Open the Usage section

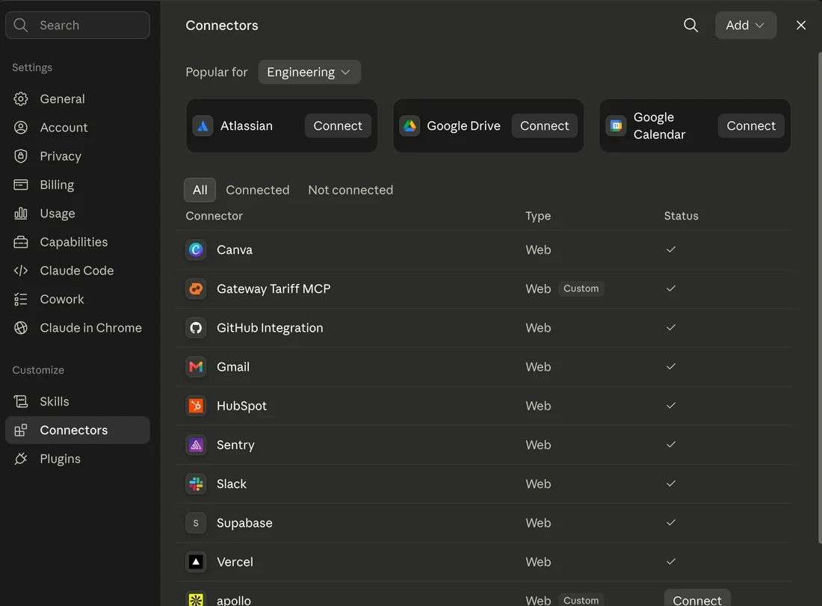point(78,214)
